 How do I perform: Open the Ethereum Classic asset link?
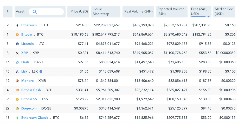click(35, 118)
